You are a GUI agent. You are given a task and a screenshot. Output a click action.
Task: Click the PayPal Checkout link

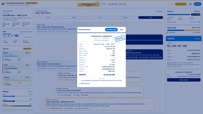click(197, 39)
